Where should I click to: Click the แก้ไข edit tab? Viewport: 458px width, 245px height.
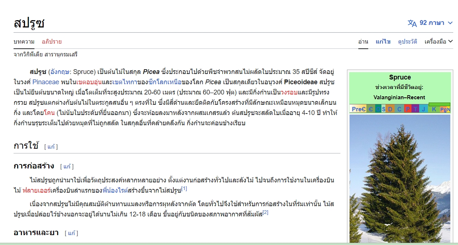pos(383,41)
